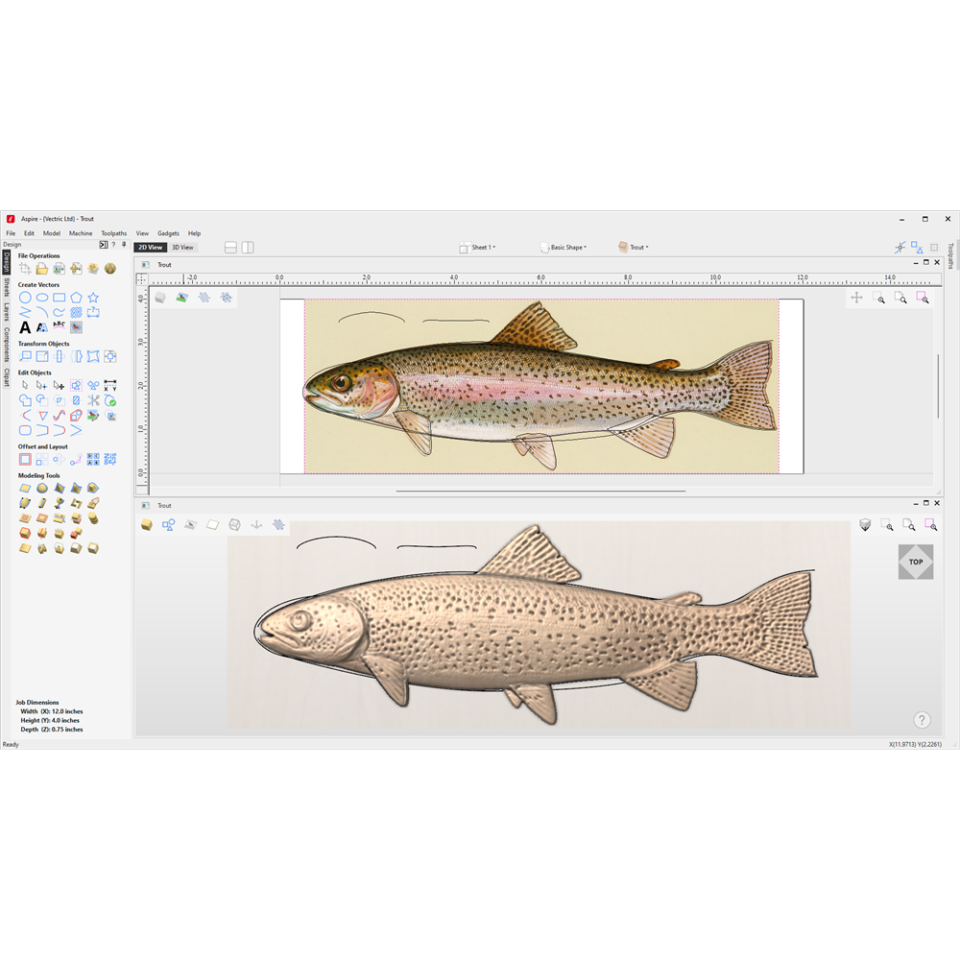This screenshot has height=960, width=960.
Task: Select the Fillet tool with rounded rectangle
Action: point(25,430)
